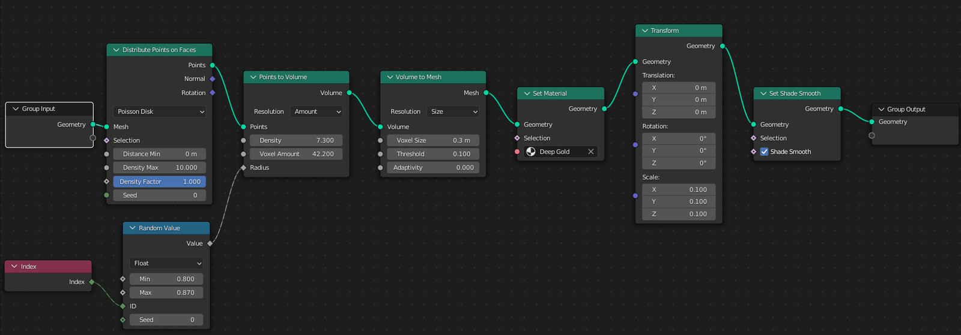Click the Rotation Y field

tap(679, 150)
